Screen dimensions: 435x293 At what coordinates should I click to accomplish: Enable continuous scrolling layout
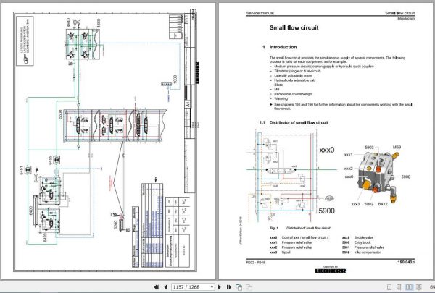(x=399, y=287)
